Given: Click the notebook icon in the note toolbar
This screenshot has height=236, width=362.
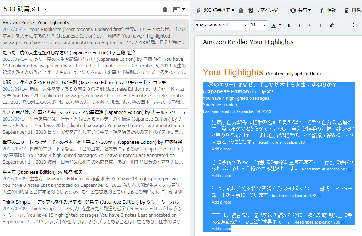Looking at the screenshot, I should tap(199, 10).
